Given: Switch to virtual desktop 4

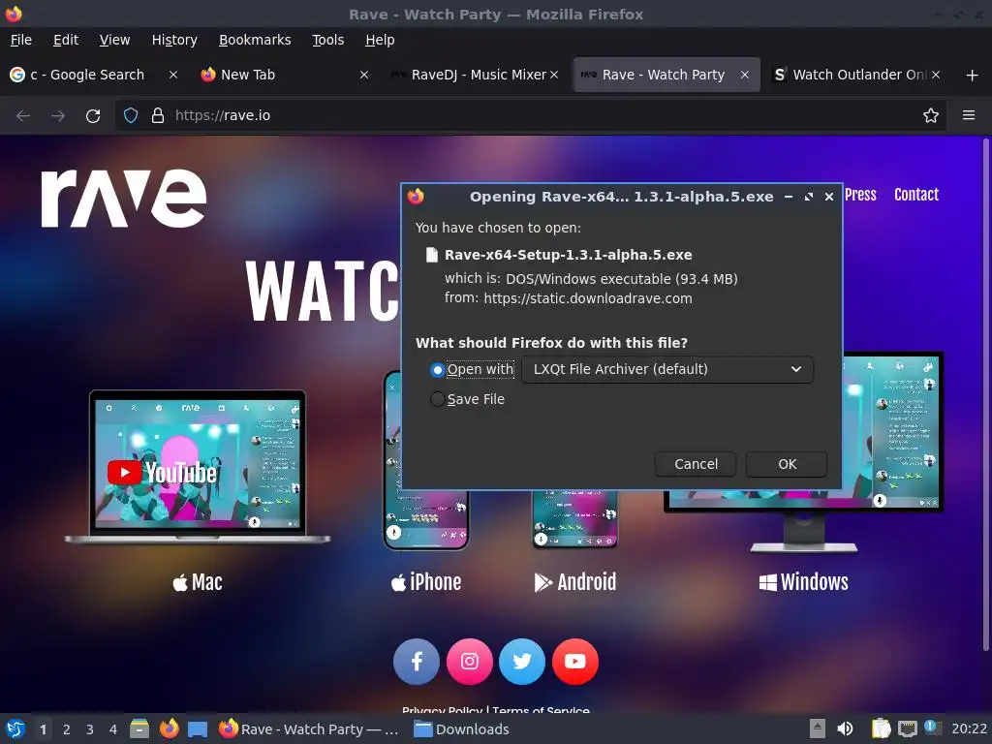Looking at the screenshot, I should (113, 729).
